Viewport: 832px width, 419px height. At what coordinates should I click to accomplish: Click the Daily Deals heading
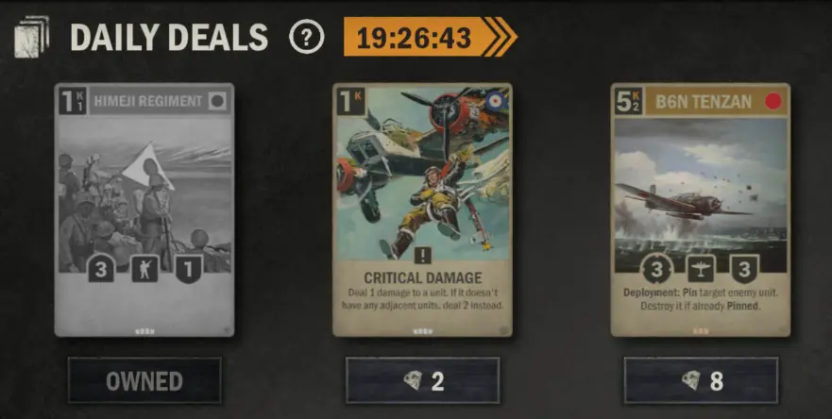pyautogui.click(x=169, y=37)
